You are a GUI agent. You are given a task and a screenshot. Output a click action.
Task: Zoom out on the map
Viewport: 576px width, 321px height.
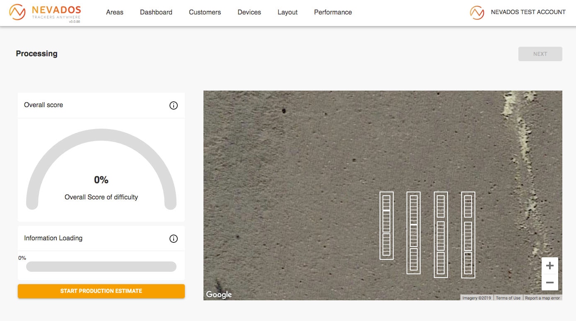(x=550, y=283)
